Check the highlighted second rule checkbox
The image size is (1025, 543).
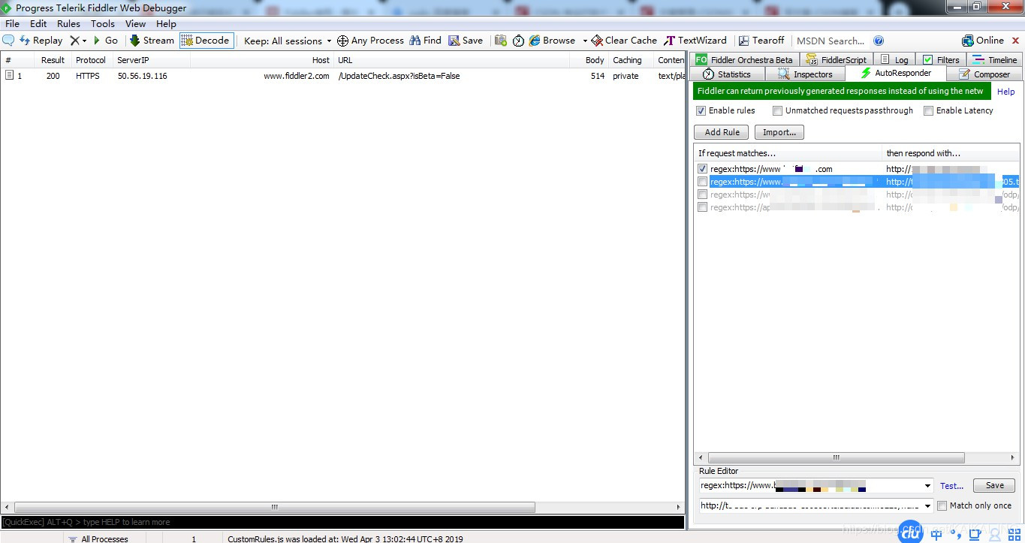pyautogui.click(x=702, y=182)
